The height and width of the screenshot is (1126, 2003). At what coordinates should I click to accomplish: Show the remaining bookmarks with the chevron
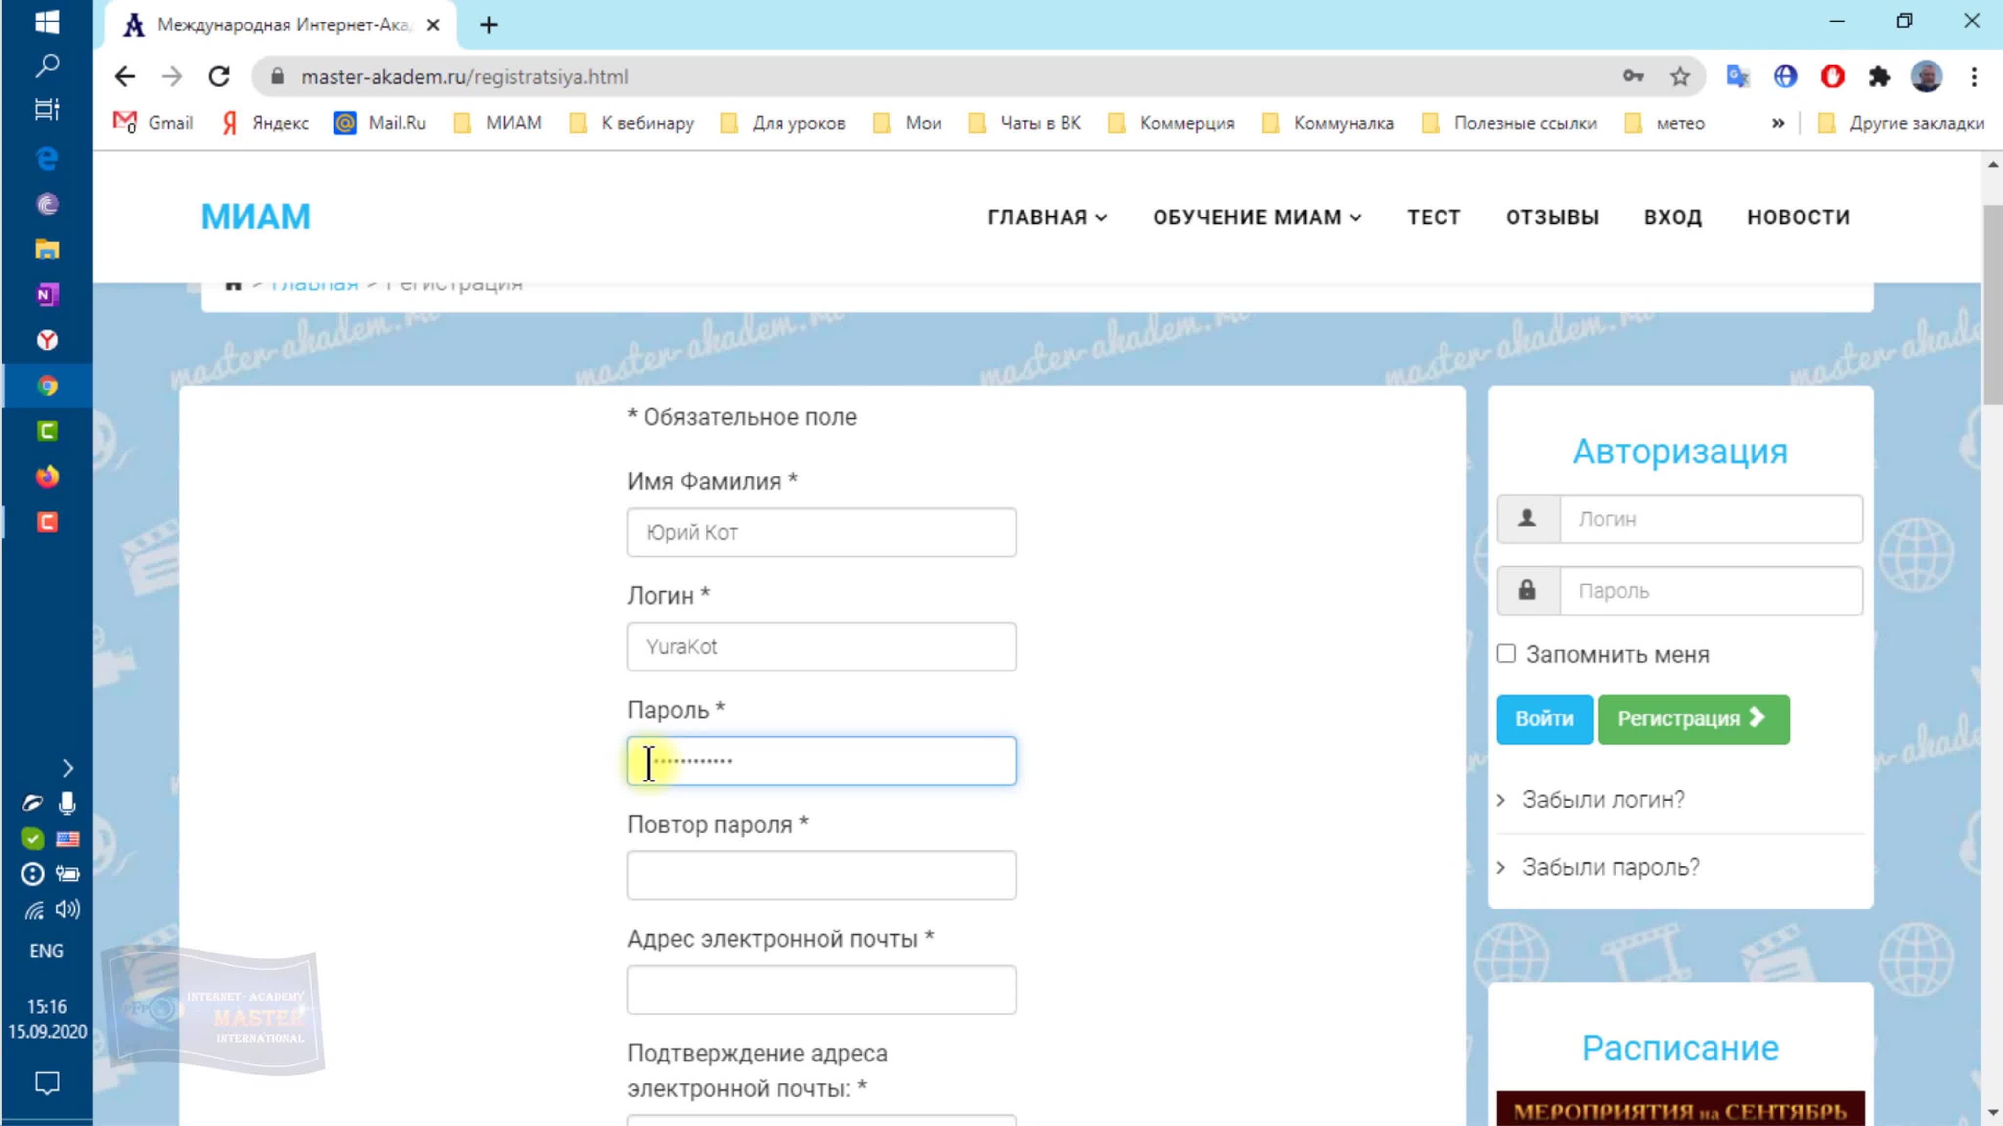[1778, 123]
